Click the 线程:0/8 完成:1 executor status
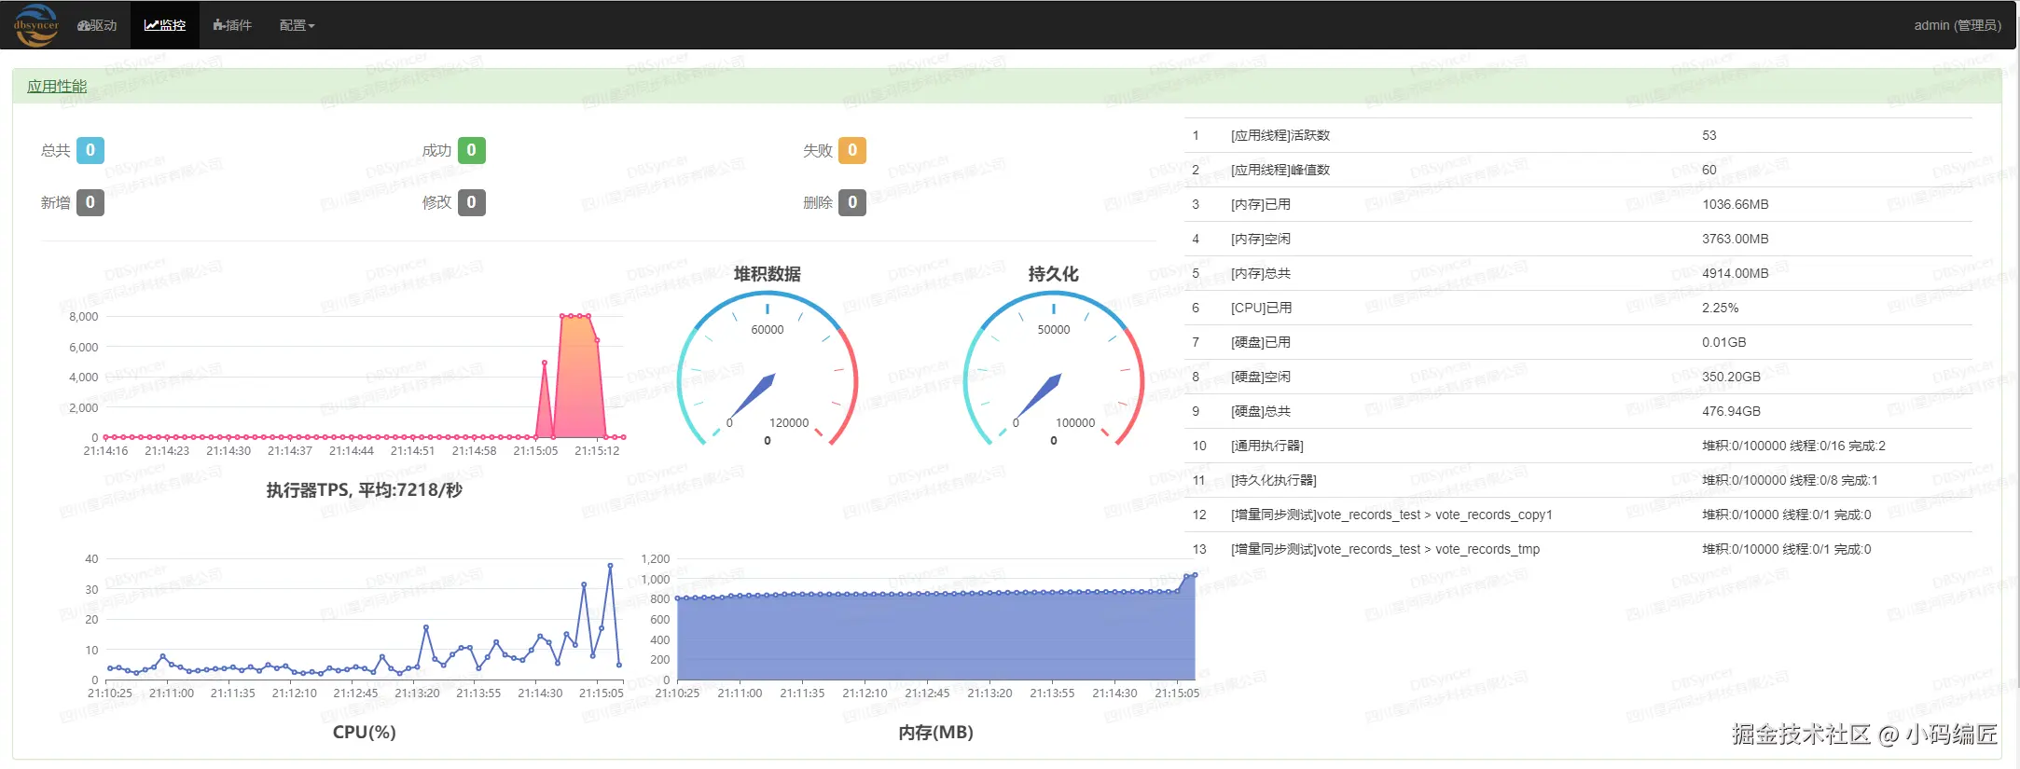 click(1834, 480)
